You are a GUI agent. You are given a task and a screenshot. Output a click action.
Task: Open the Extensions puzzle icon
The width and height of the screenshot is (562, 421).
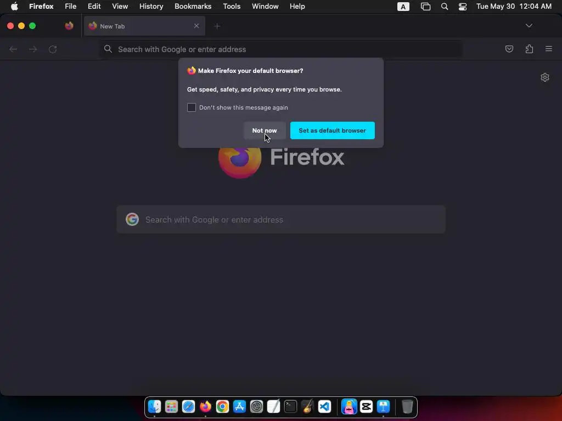pos(529,49)
